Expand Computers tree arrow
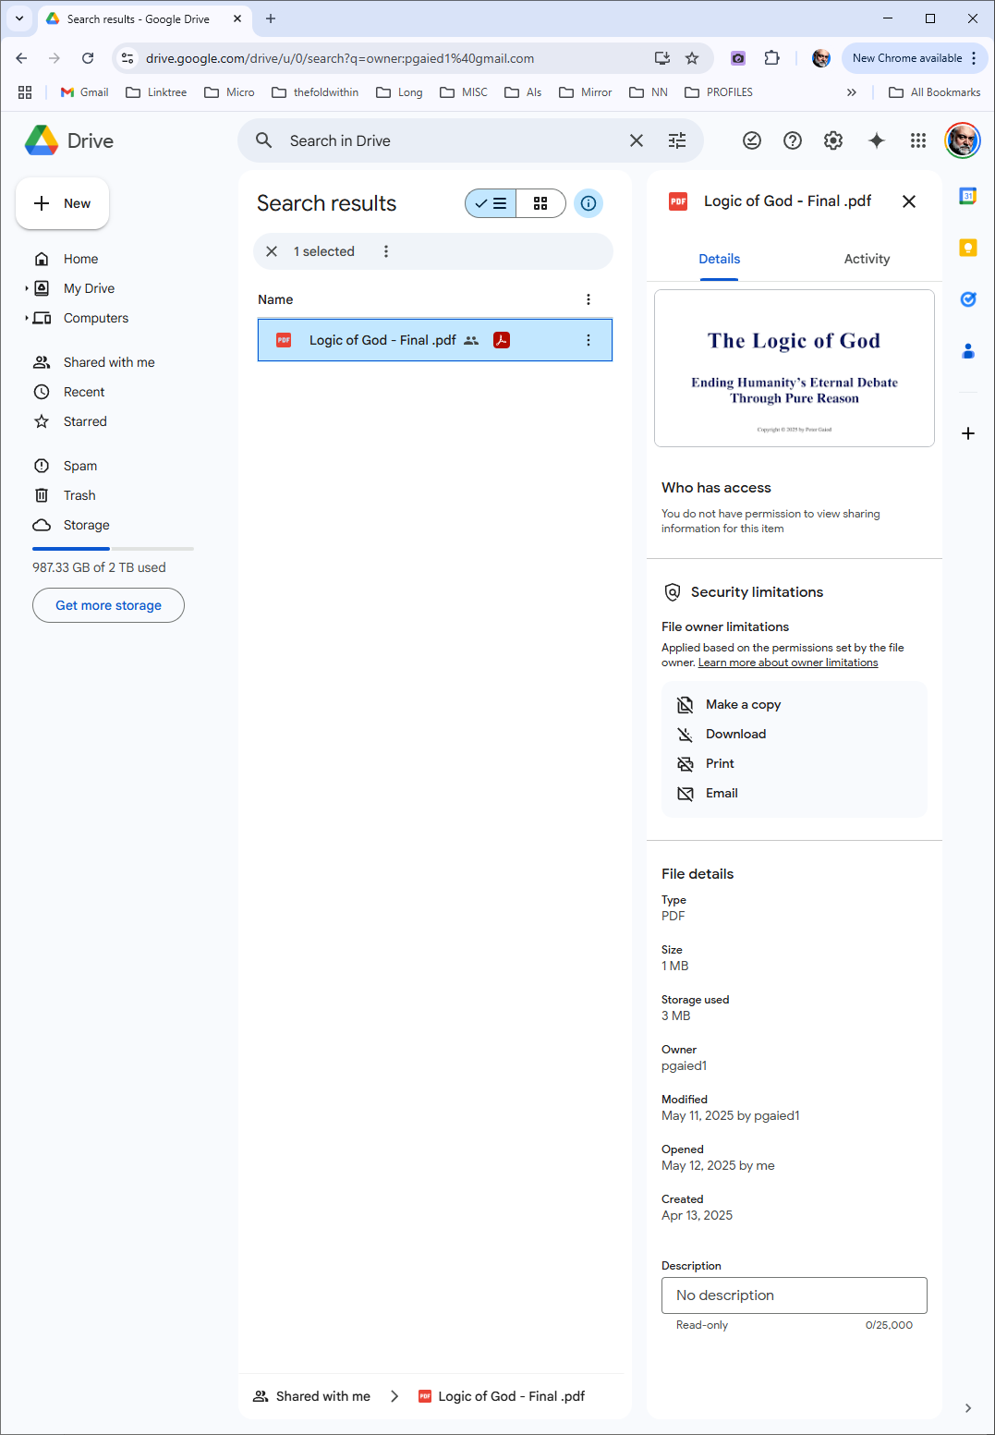The image size is (995, 1435). click(26, 318)
